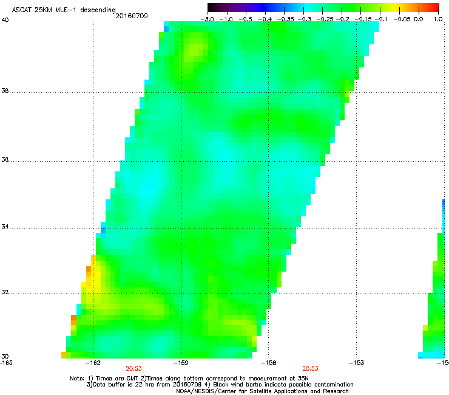This screenshot has height=395, width=449.
Task: Click the longitude label -165
Action: pos(6,363)
